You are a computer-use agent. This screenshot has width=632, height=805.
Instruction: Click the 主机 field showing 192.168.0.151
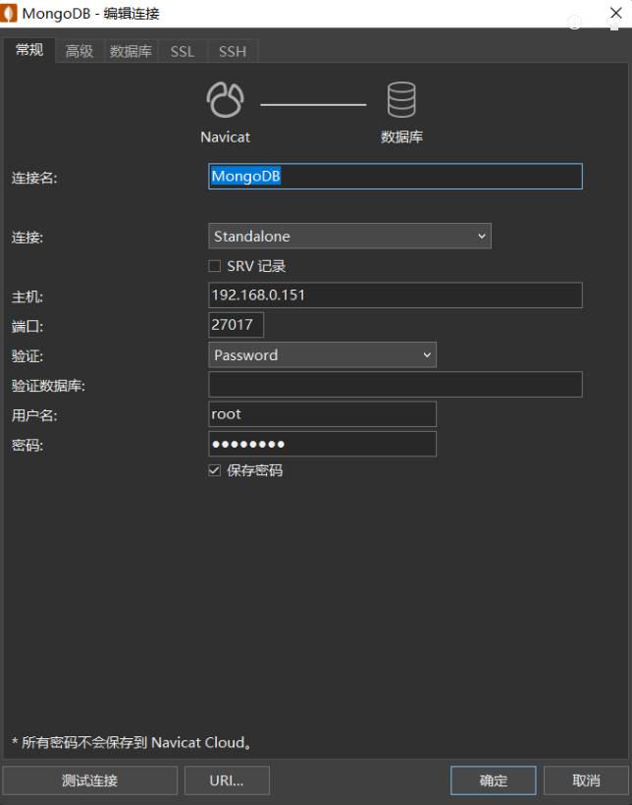coord(395,295)
